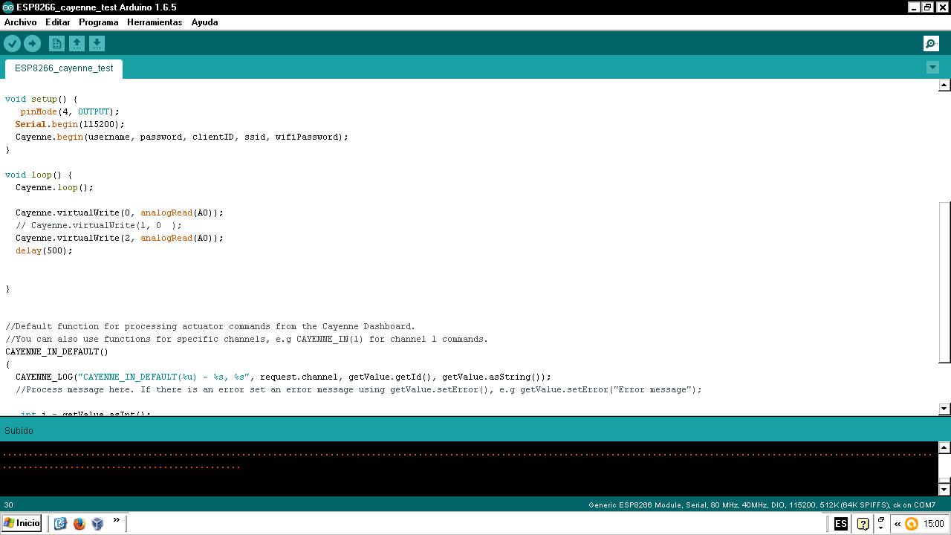Click the '//You can also use functions' comment

click(x=247, y=339)
